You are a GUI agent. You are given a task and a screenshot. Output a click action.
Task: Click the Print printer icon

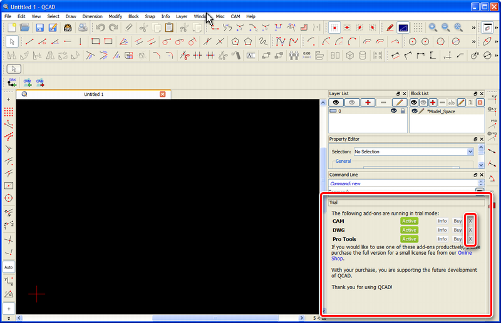point(83,28)
